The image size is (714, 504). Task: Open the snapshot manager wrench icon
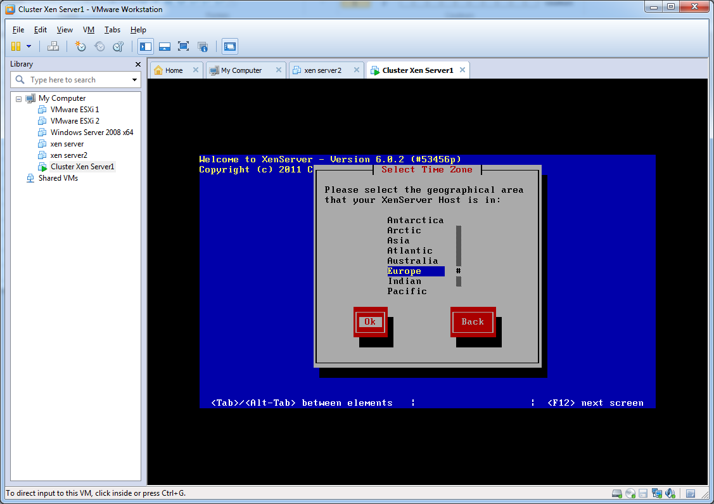(x=118, y=46)
